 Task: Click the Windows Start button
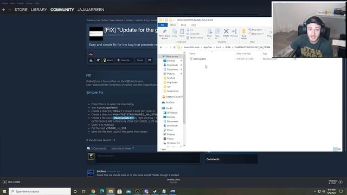pyautogui.click(x=4, y=191)
